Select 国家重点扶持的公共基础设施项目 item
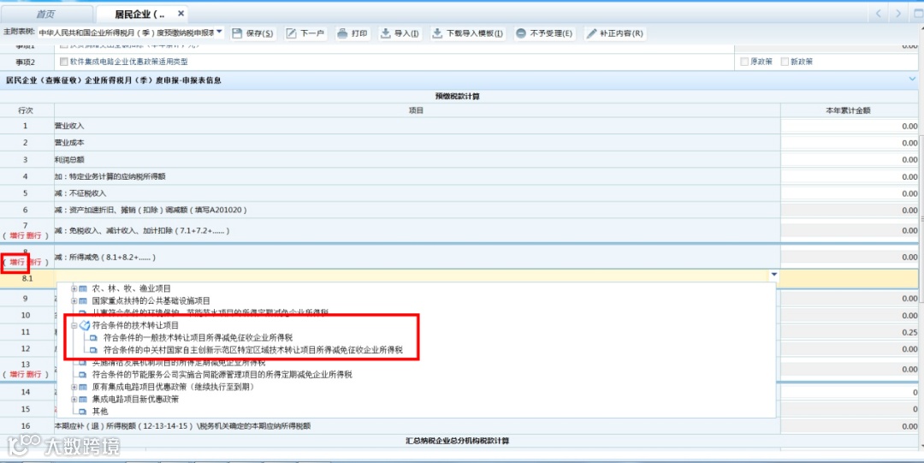This screenshot has width=924, height=463. 151,300
